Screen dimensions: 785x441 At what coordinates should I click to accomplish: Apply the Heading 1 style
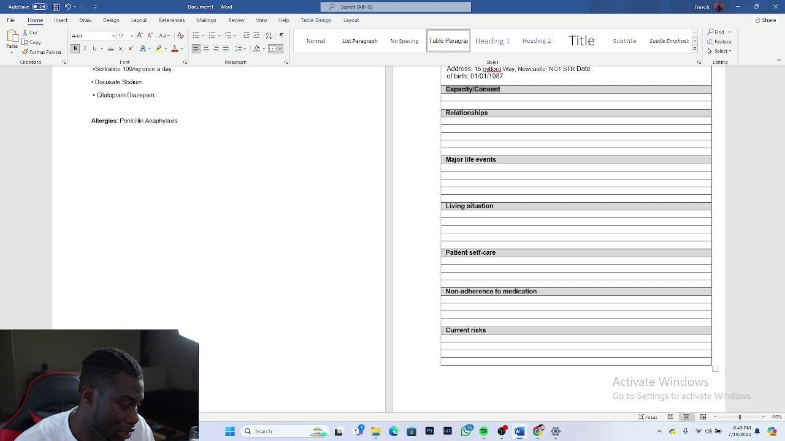492,41
